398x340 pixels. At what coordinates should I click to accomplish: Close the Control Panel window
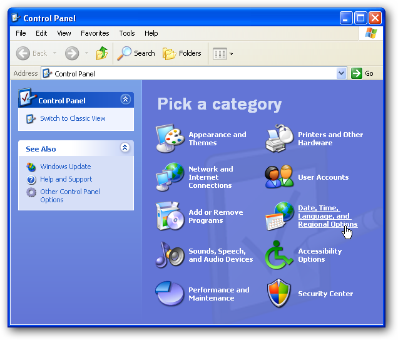pyautogui.click(x=375, y=18)
